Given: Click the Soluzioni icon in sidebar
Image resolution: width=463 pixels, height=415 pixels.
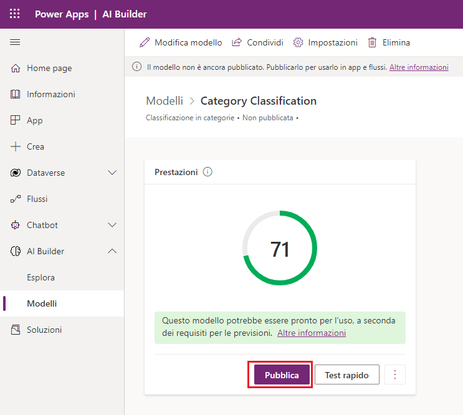Looking at the screenshot, I should click(x=16, y=330).
